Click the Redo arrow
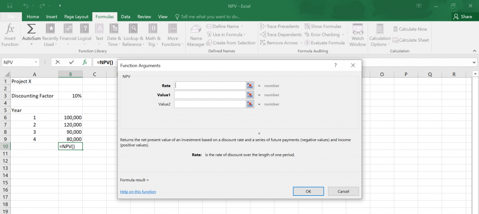The height and width of the screenshot is (214, 479). [42, 6]
